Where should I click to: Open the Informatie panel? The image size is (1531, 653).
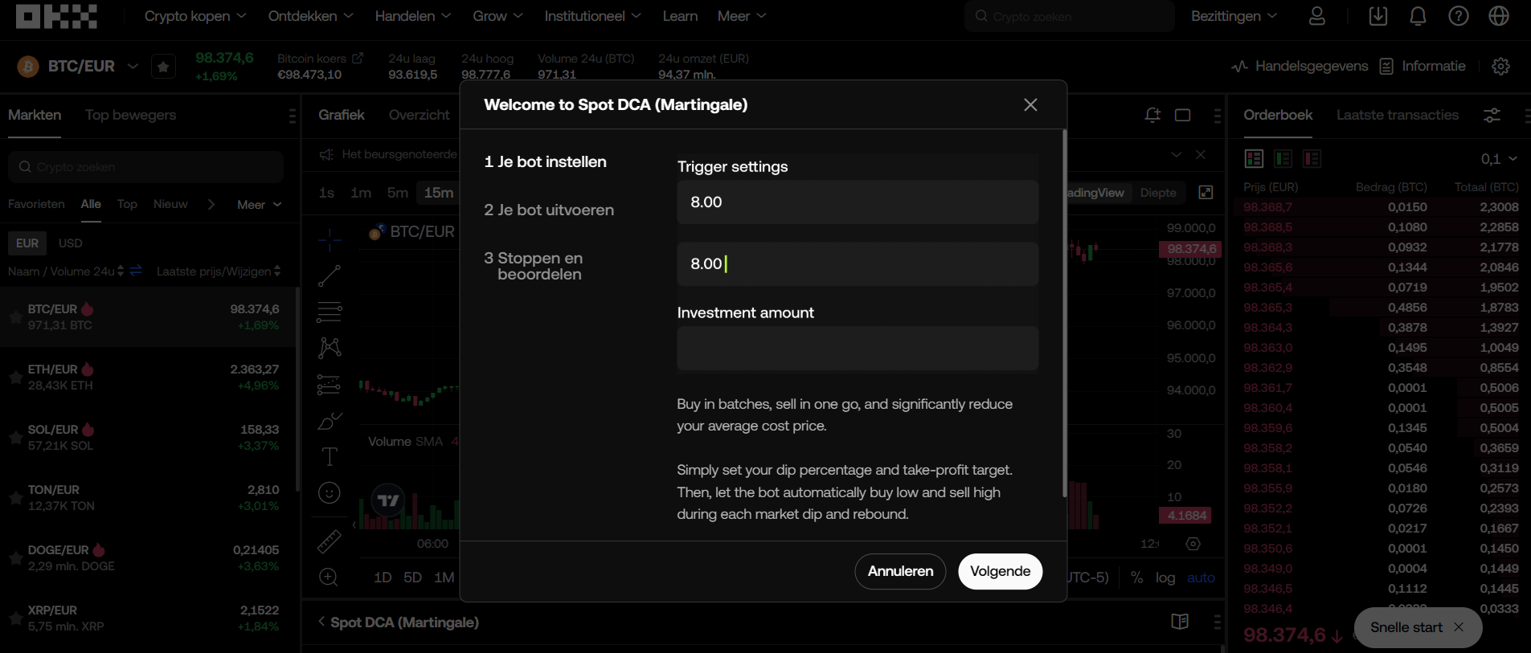(x=1423, y=66)
